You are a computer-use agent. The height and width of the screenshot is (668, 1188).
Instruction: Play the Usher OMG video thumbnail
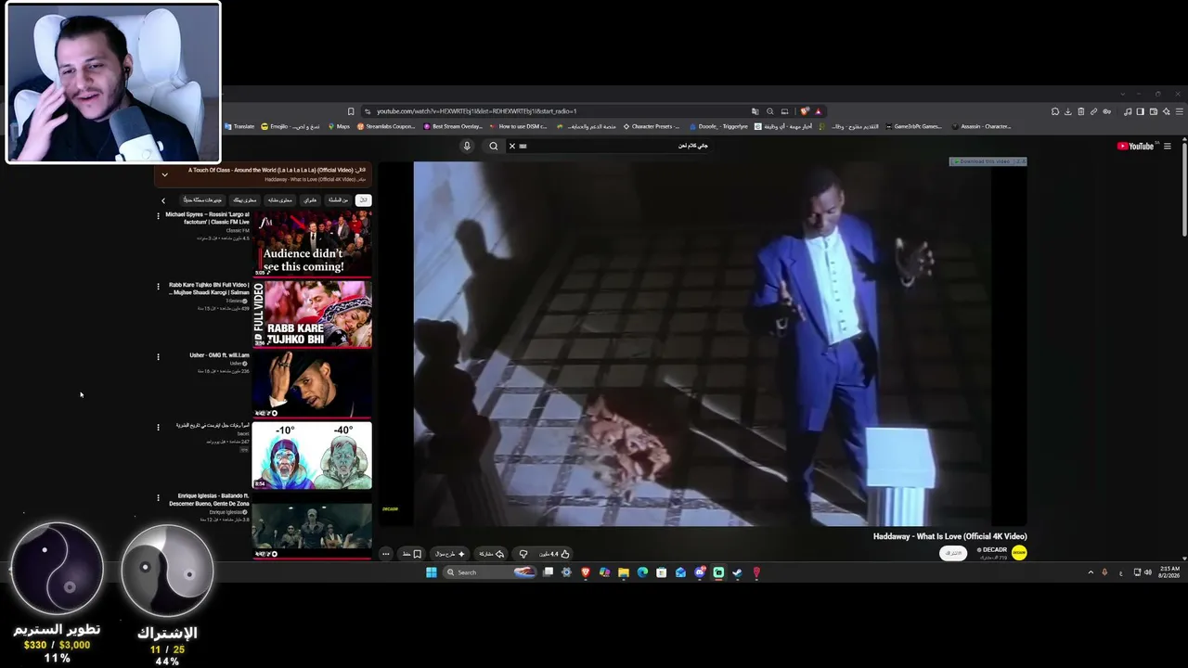click(312, 384)
